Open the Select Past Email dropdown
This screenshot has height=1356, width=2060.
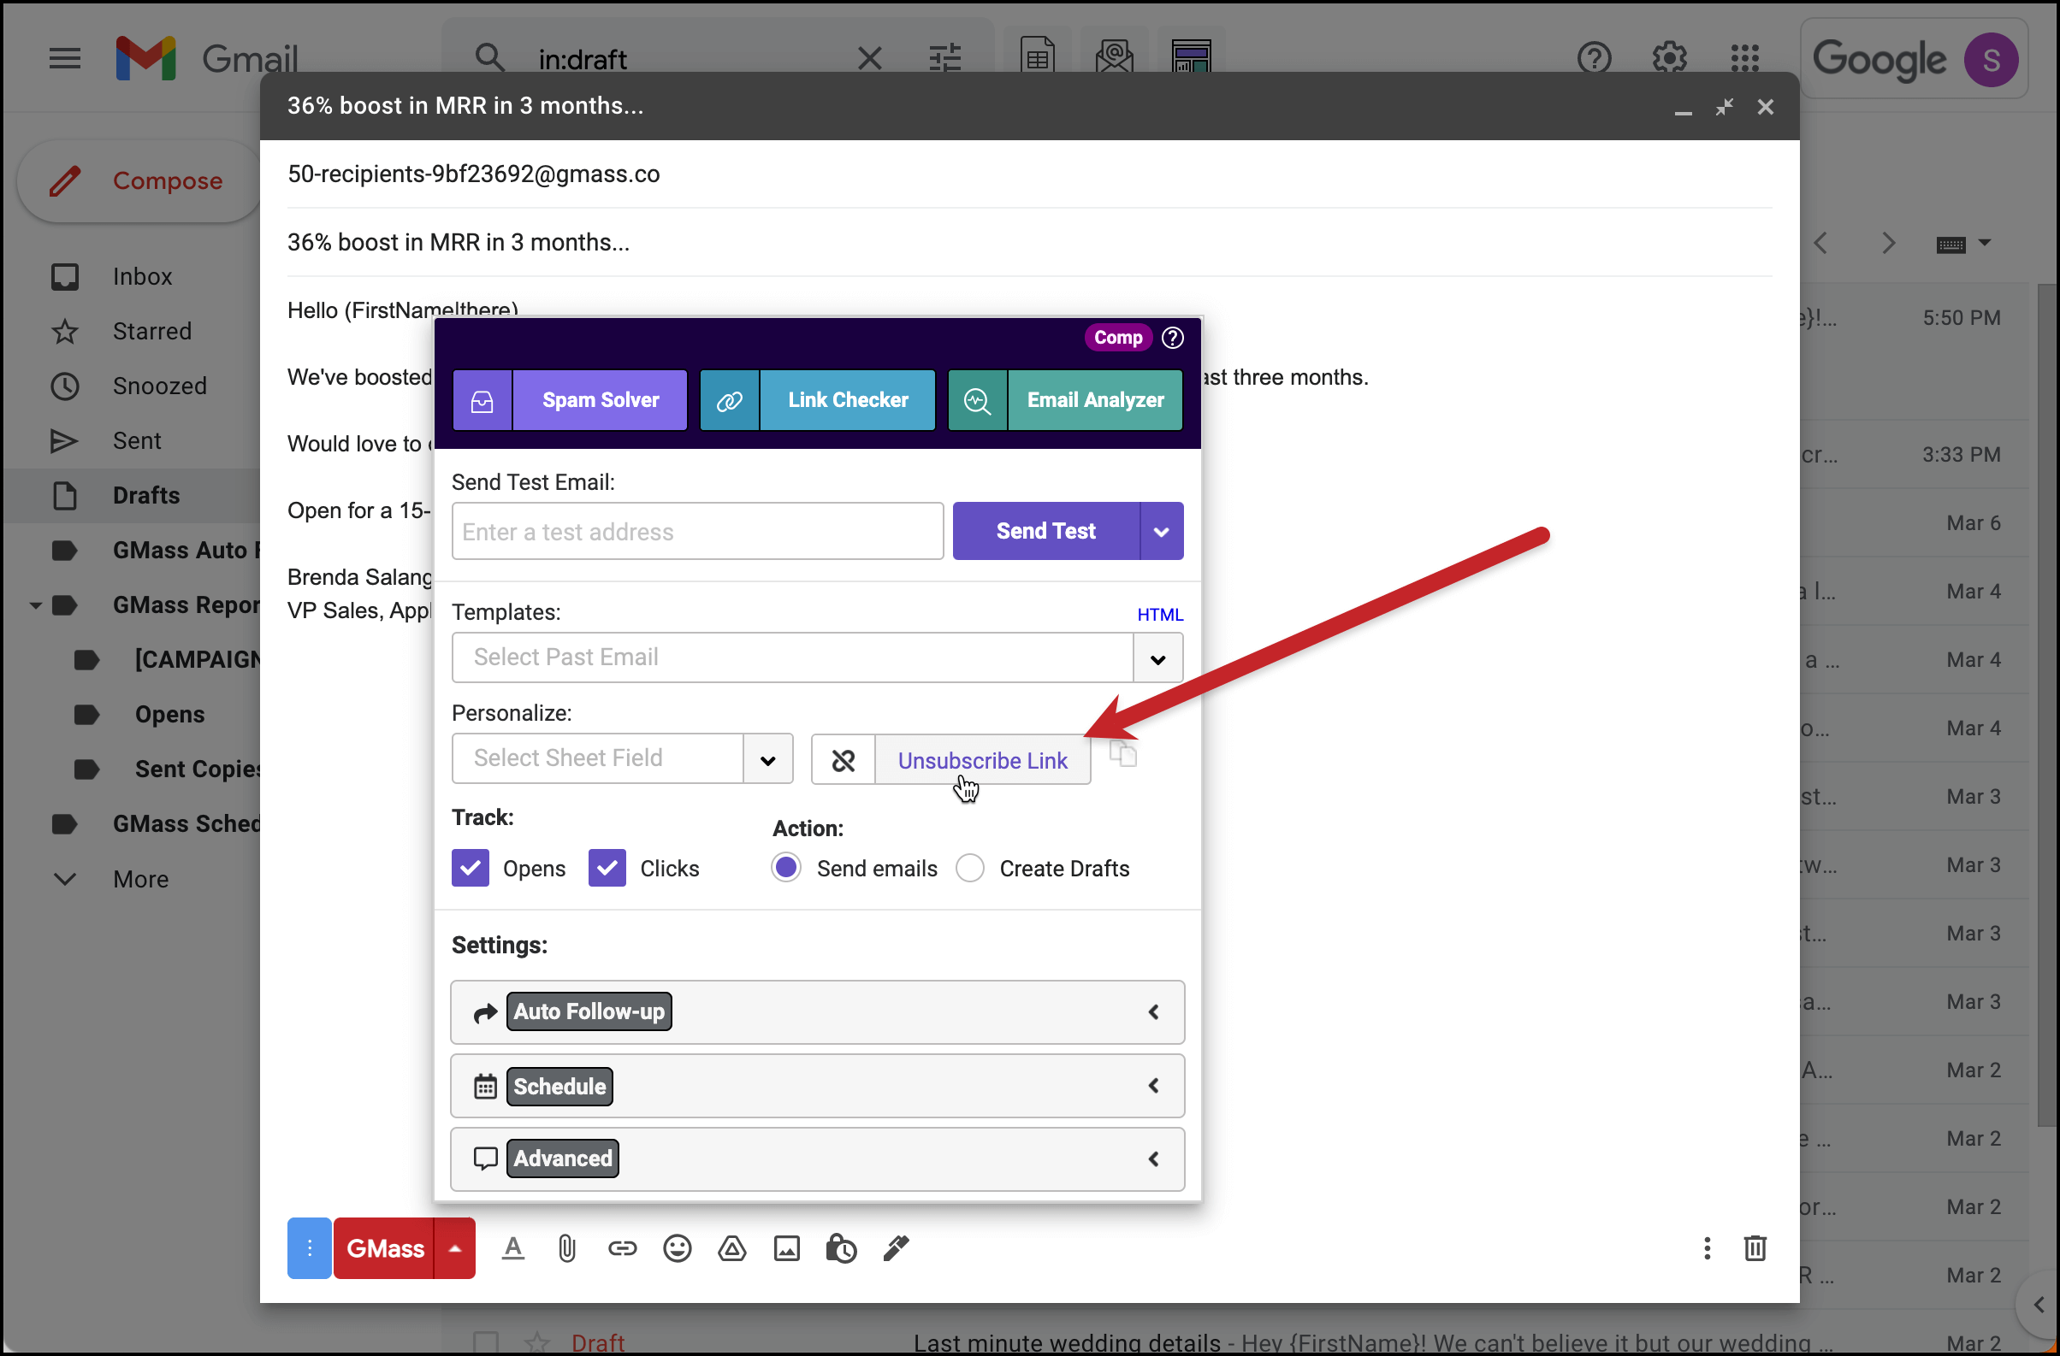1158,658
